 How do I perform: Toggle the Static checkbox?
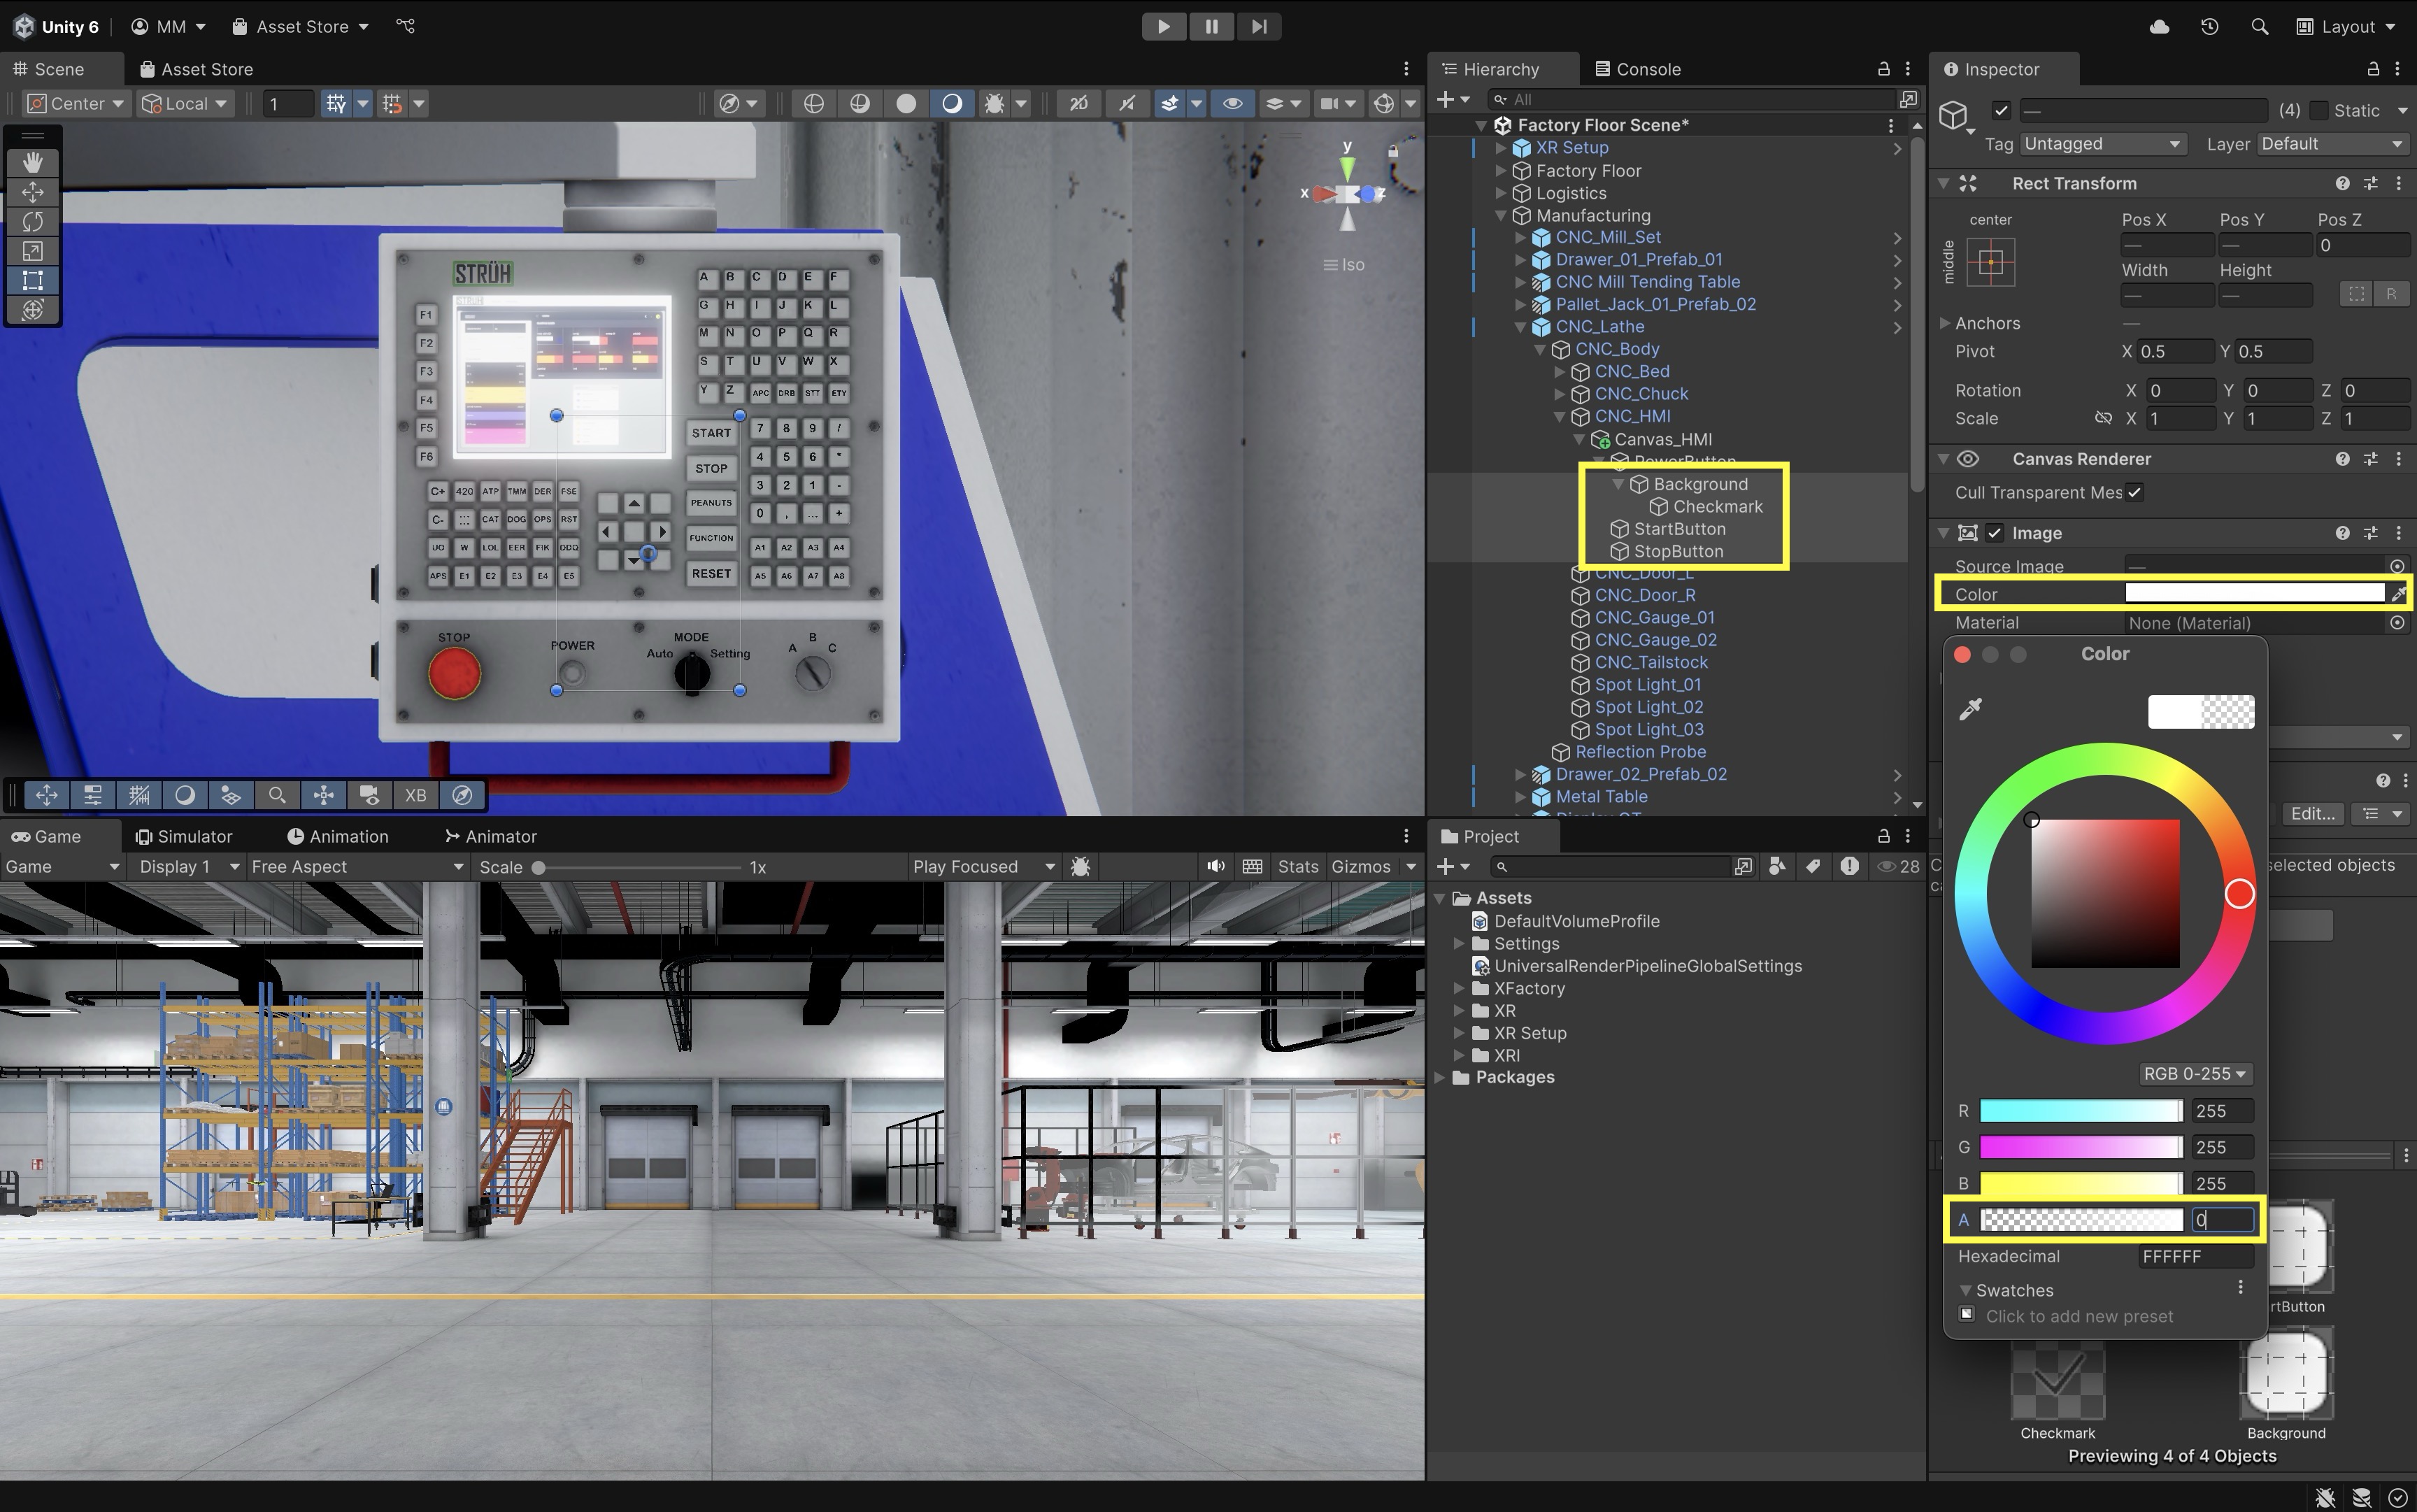(2319, 110)
